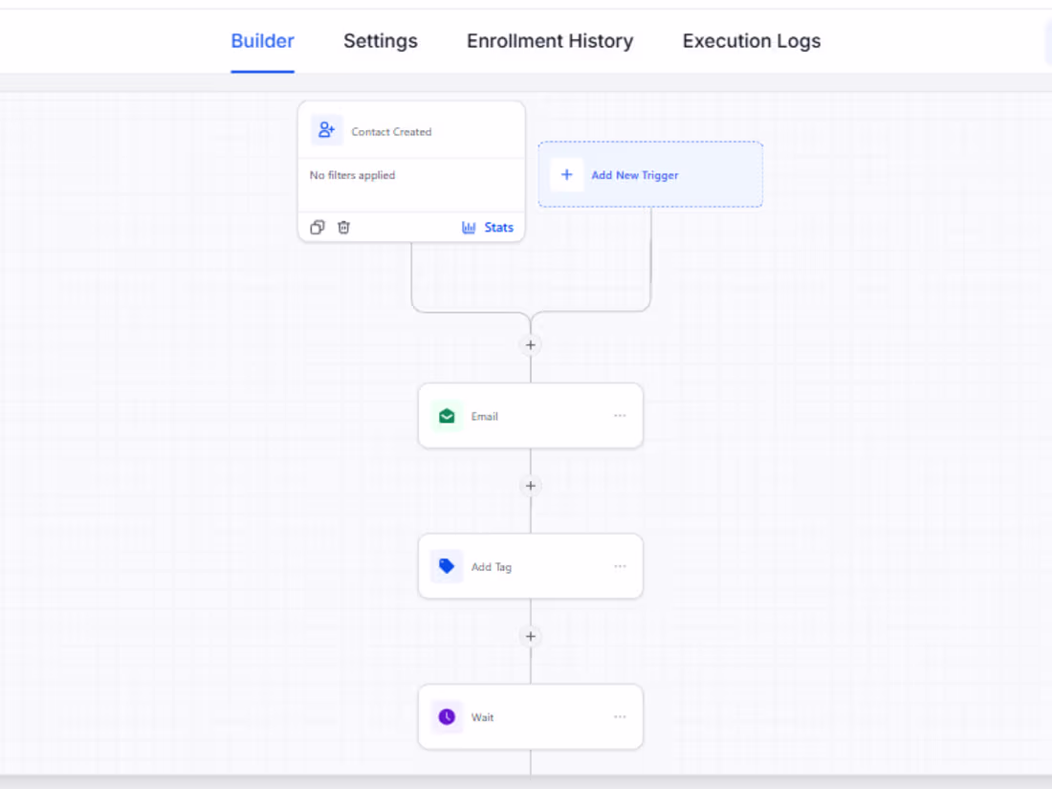The width and height of the screenshot is (1052, 789).
Task: View the Execution Logs tab
Action: [752, 41]
